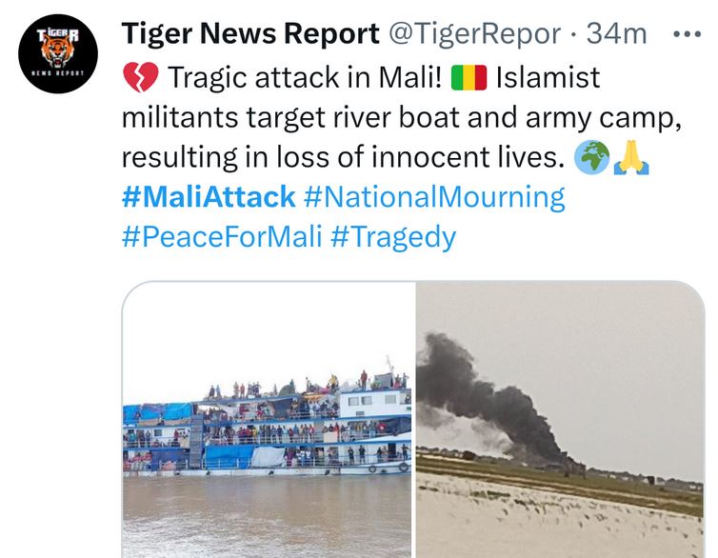Select the #PeaceForMali hashtag
Image resolution: width=718 pixels, height=558 pixels.
pyautogui.click(x=221, y=236)
